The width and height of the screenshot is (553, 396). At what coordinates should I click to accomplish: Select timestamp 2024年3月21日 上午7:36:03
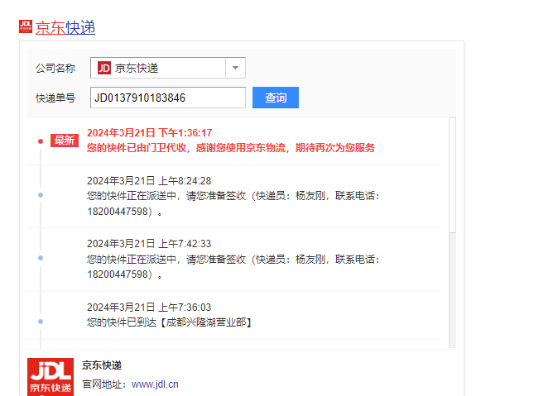[149, 308]
